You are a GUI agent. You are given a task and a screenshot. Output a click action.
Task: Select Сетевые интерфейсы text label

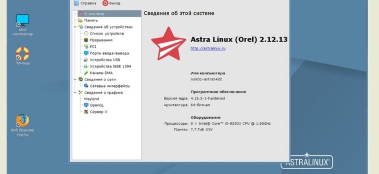(x=110, y=86)
